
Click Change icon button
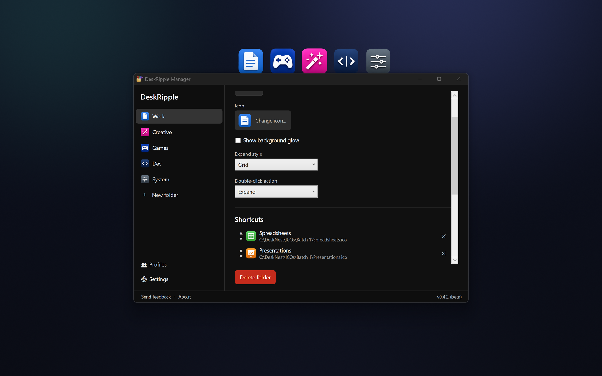263,120
